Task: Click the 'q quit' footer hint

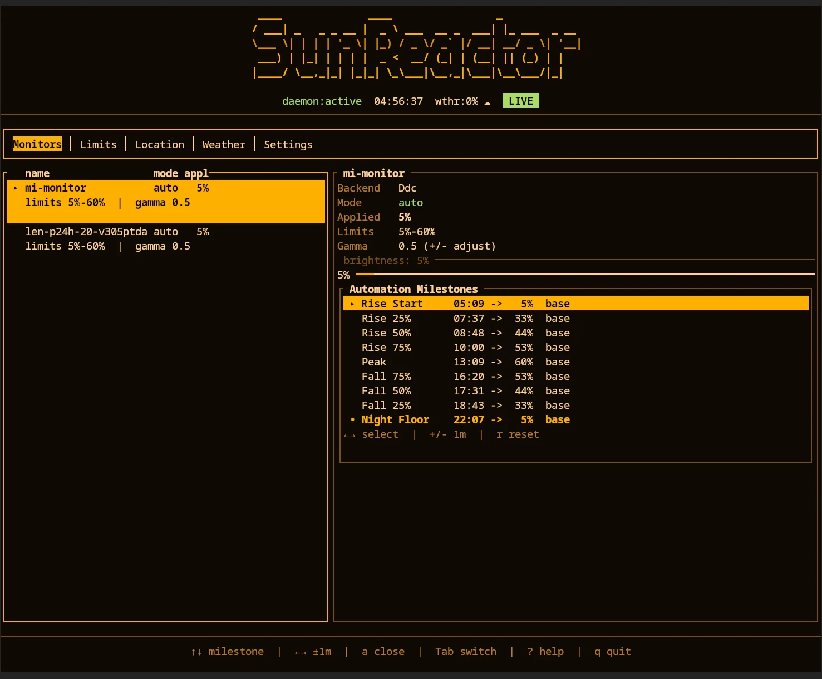Action: tap(613, 651)
